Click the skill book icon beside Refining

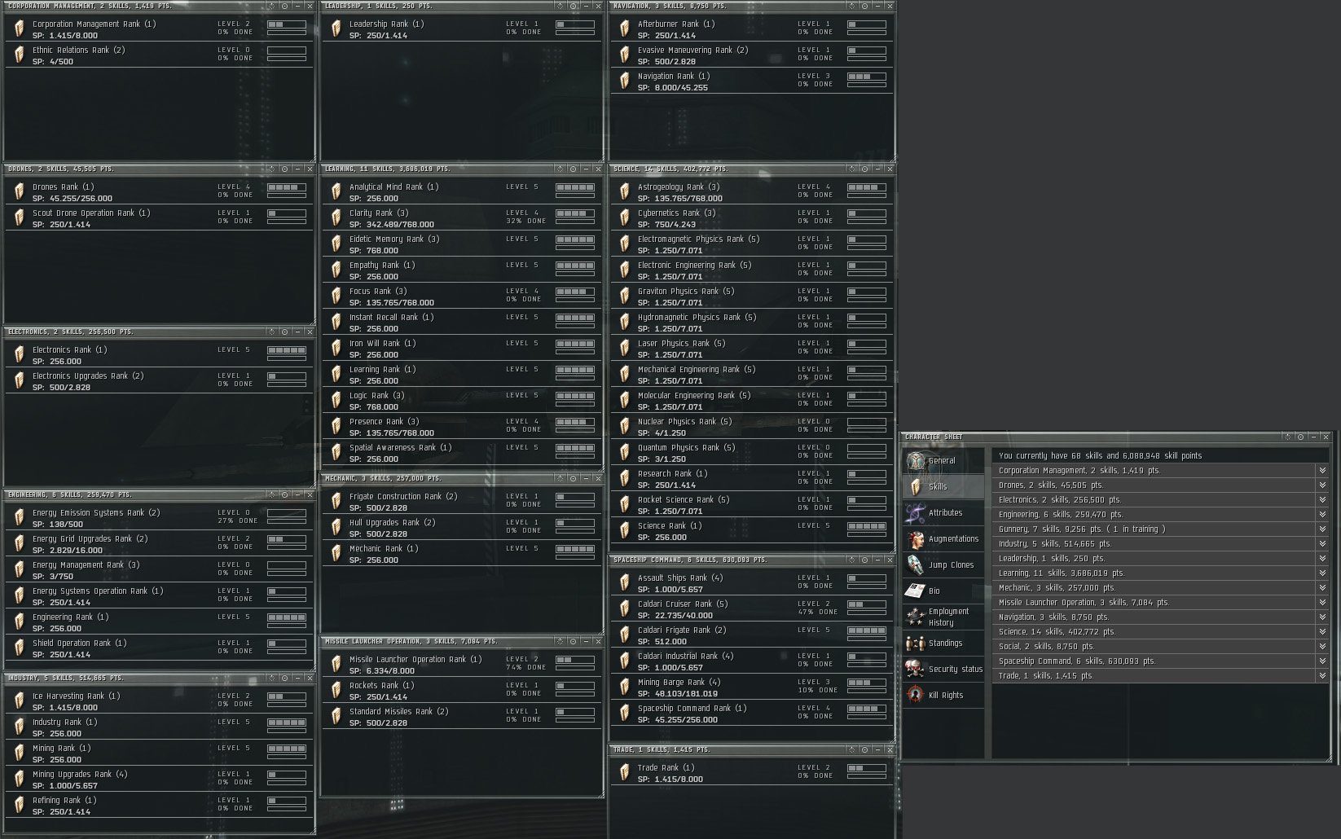[x=20, y=806]
